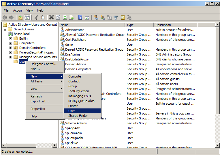Choose Shared Folder from the New submenu
Viewport: 220px width, 155px height.
(82, 116)
